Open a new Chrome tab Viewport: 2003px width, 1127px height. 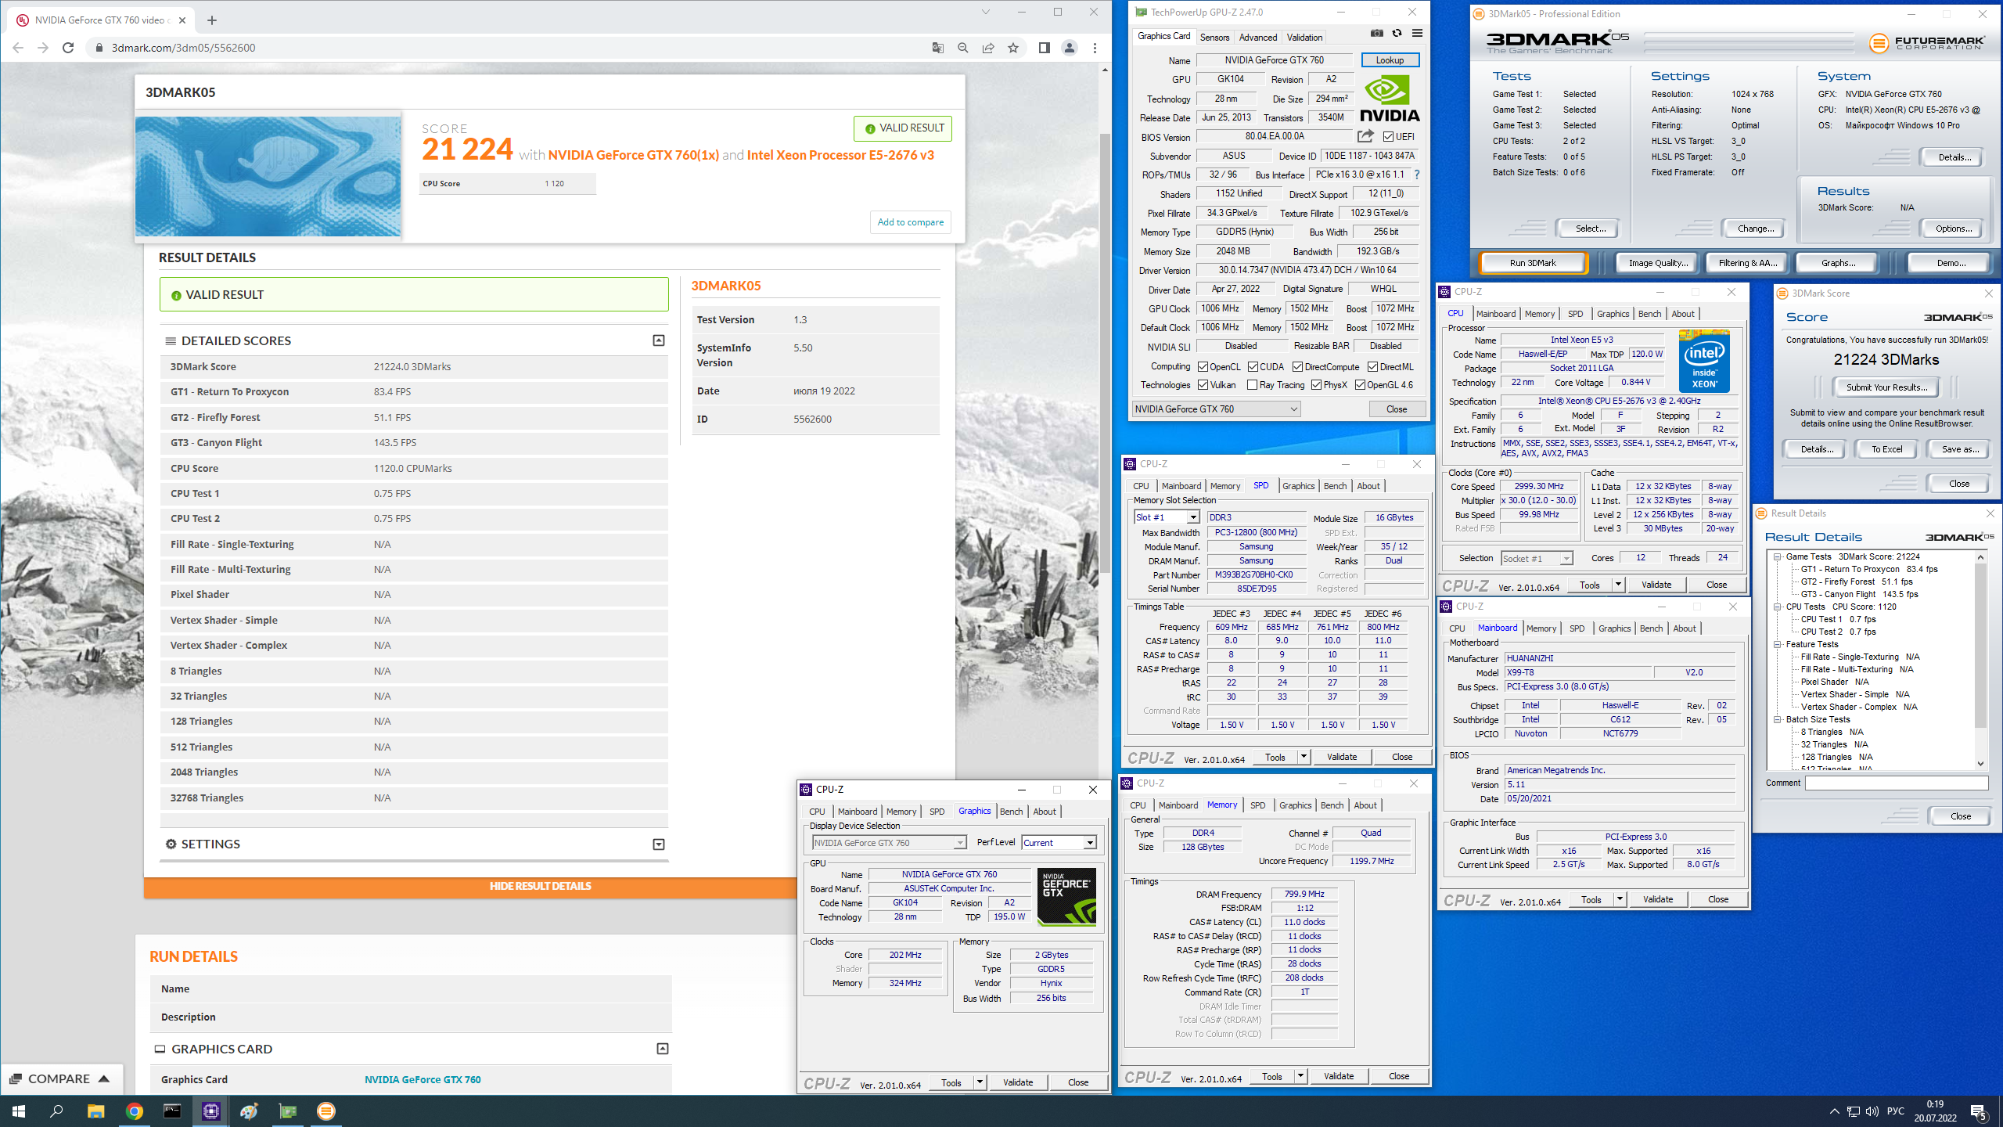211,20
